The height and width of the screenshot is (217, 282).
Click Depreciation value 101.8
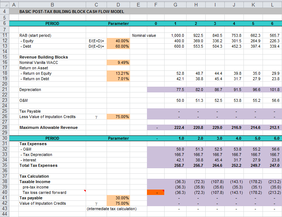[275, 90]
